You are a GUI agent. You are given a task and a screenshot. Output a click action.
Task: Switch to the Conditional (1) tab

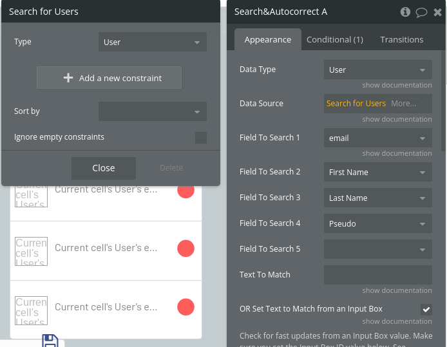coord(335,40)
